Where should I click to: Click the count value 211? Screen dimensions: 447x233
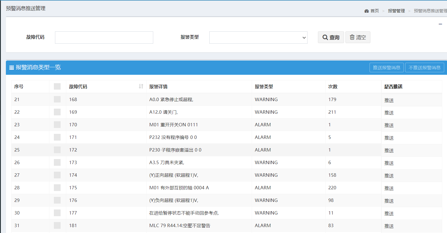point(332,112)
